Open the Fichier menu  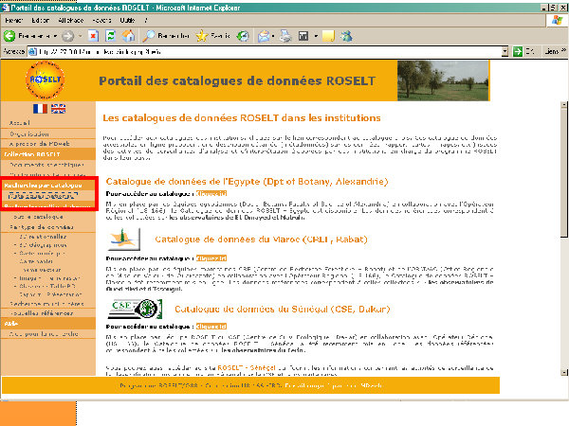[x=14, y=20]
